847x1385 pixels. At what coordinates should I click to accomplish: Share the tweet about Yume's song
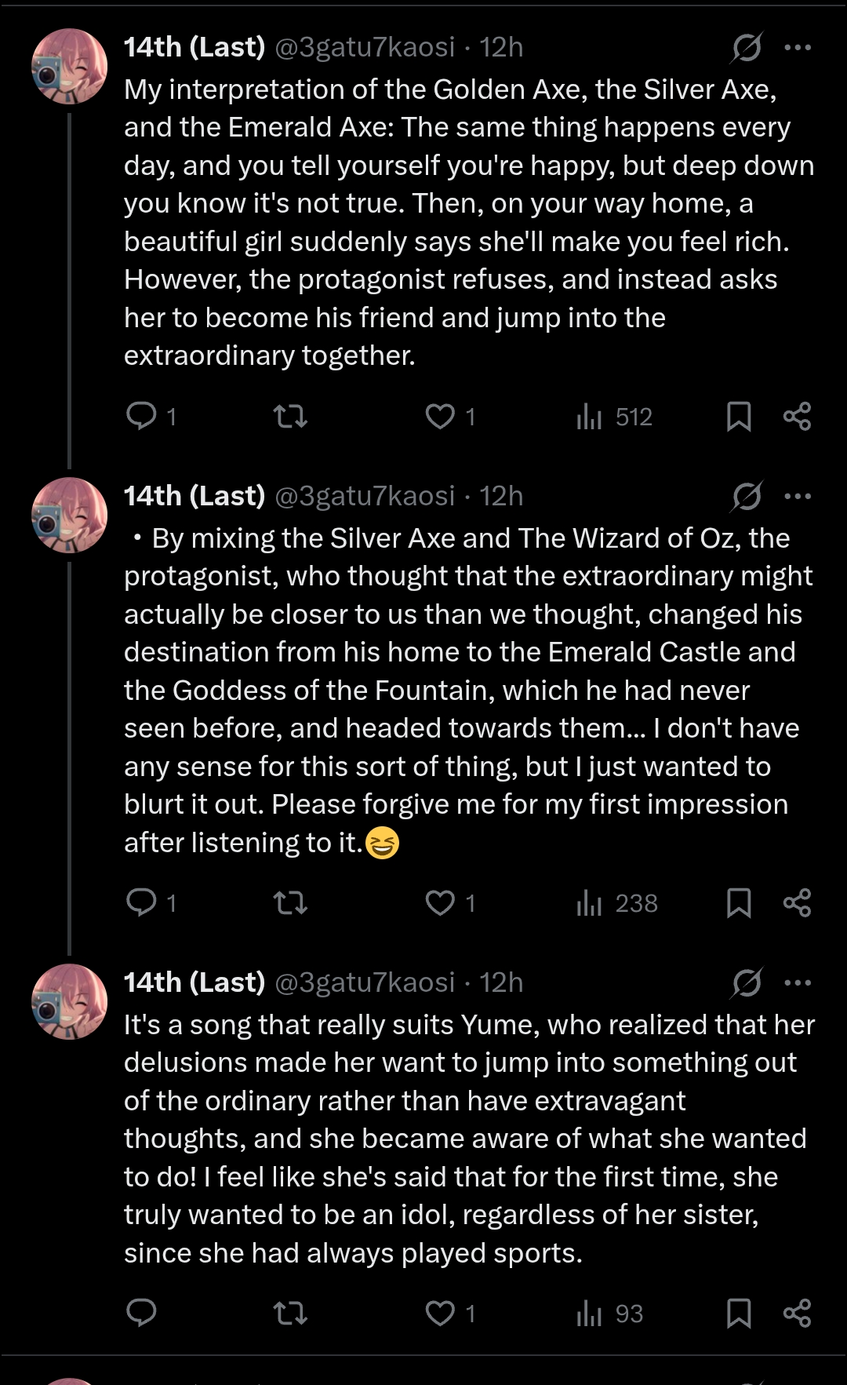[x=797, y=1313]
